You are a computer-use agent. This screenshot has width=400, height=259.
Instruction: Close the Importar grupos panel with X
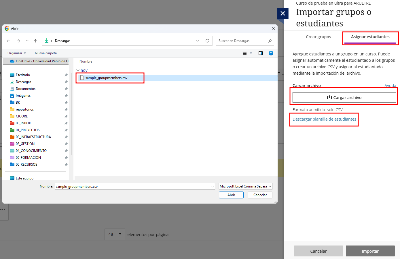(x=283, y=13)
